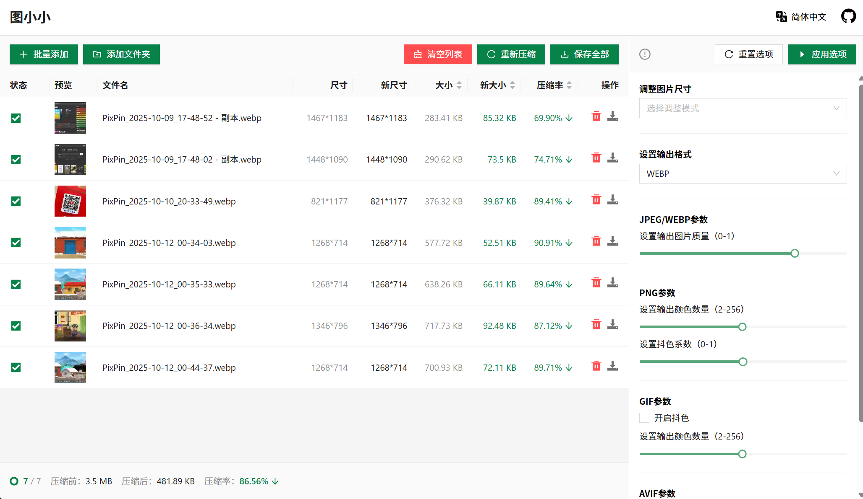Click the info exclamation icon
Screen dimensions: 863x499
(x=645, y=54)
